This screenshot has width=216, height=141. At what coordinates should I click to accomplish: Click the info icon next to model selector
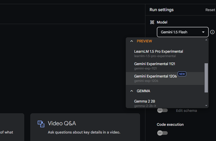pyautogui.click(x=212, y=32)
